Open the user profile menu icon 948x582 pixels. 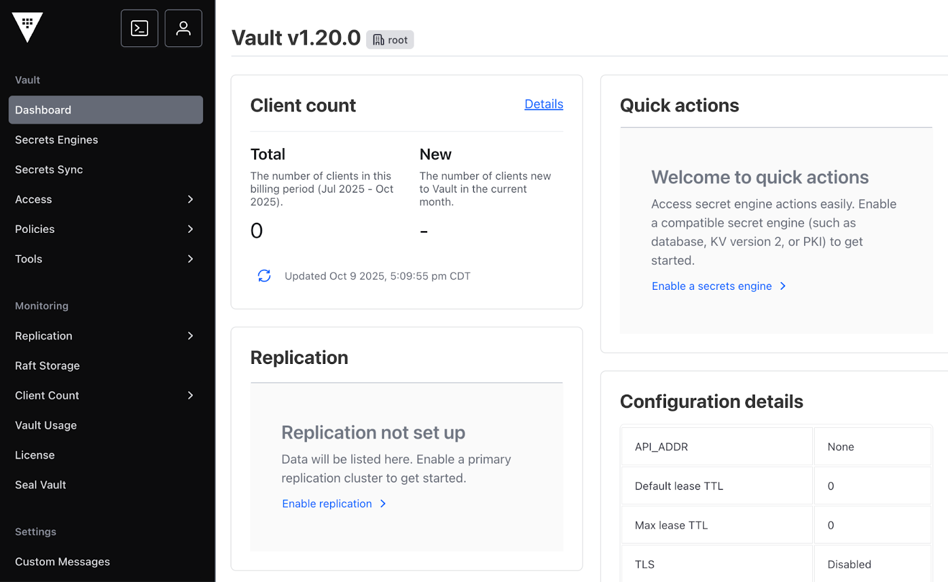(183, 28)
